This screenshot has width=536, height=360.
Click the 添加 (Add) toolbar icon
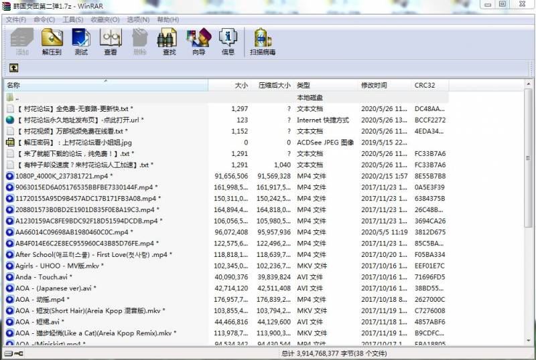pyautogui.click(x=22, y=41)
